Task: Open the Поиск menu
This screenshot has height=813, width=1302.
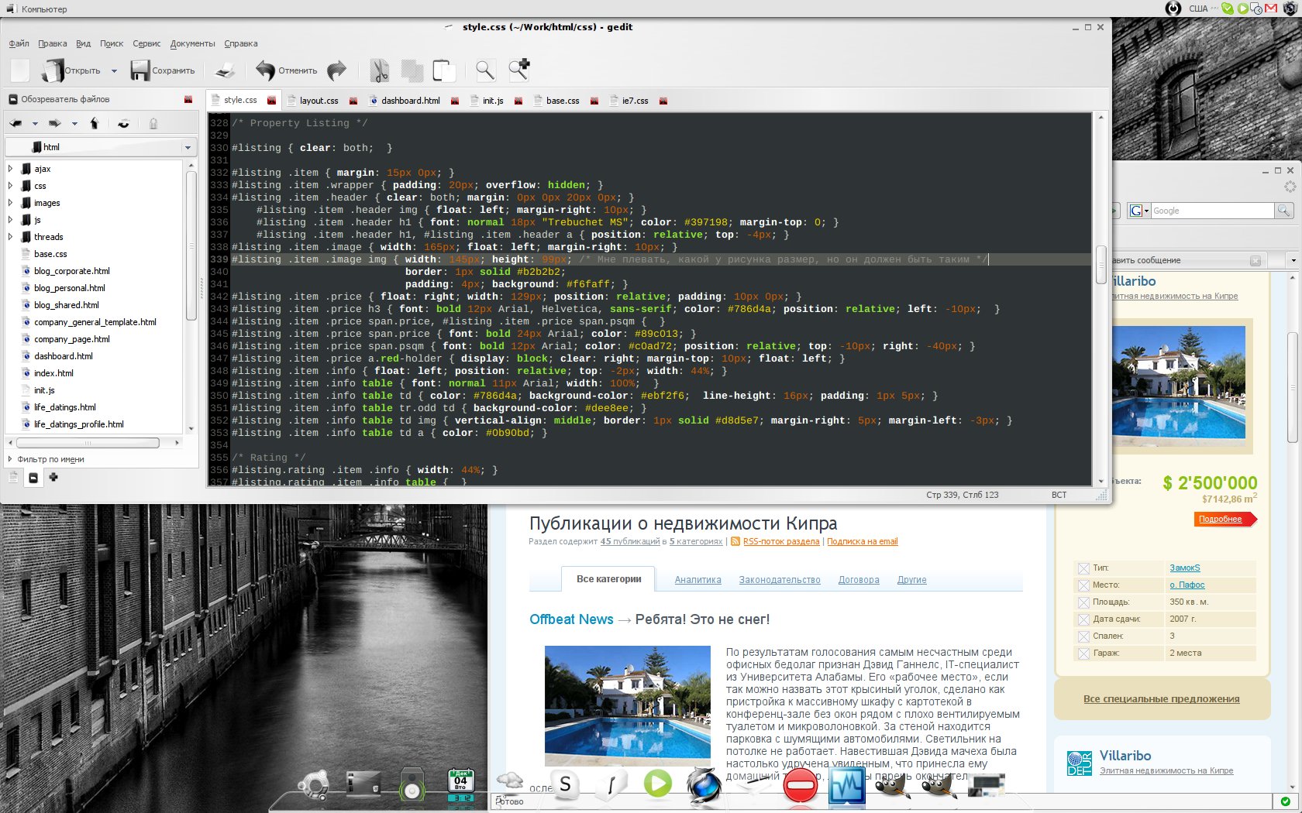Action: coord(112,43)
